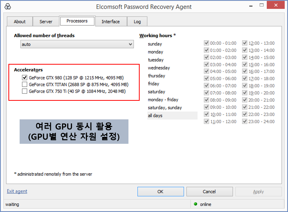Click the green online status indicator

[x=195, y=204]
